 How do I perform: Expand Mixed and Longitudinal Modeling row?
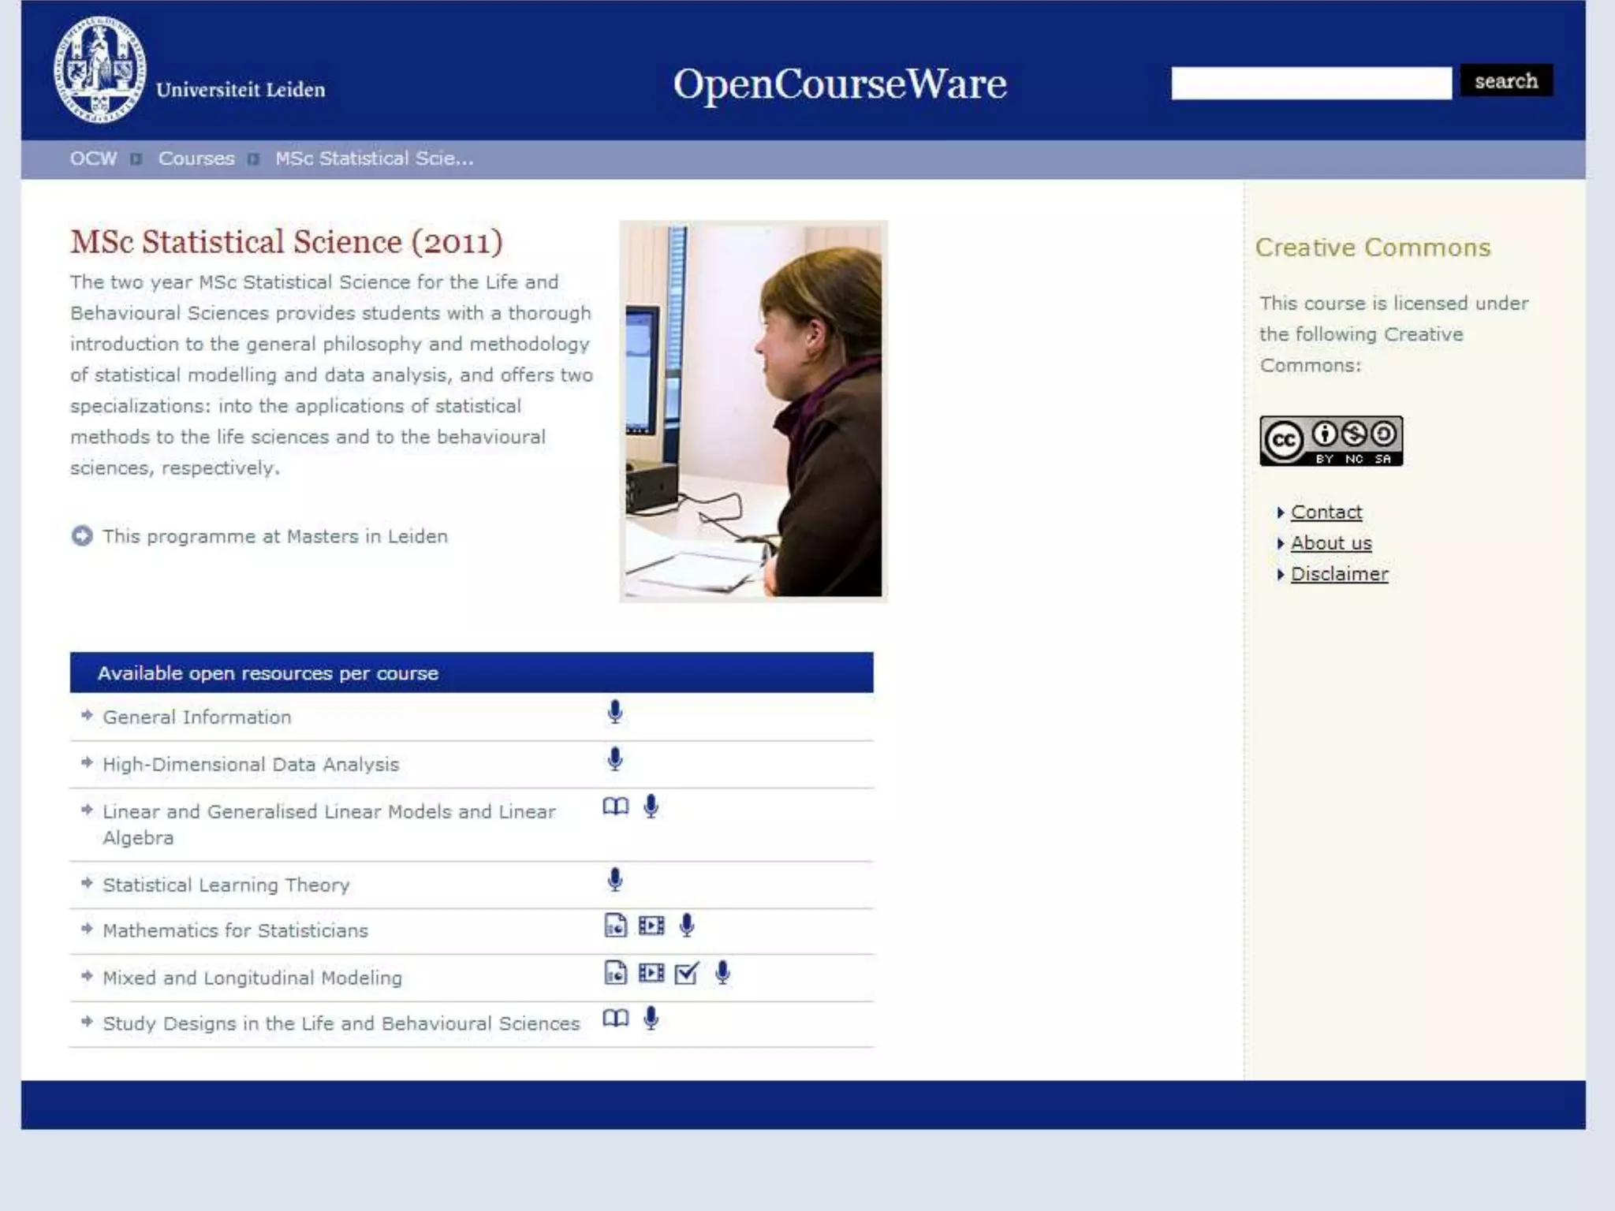pos(252,978)
